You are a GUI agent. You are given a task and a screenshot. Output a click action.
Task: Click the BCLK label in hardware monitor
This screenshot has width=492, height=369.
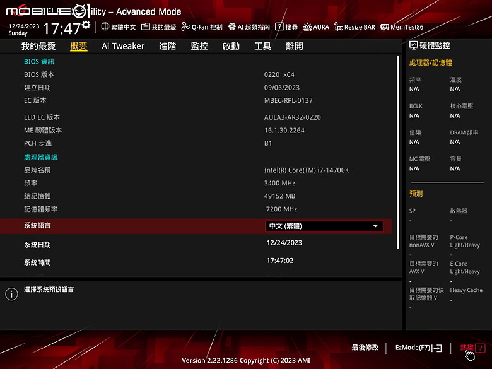click(x=416, y=106)
